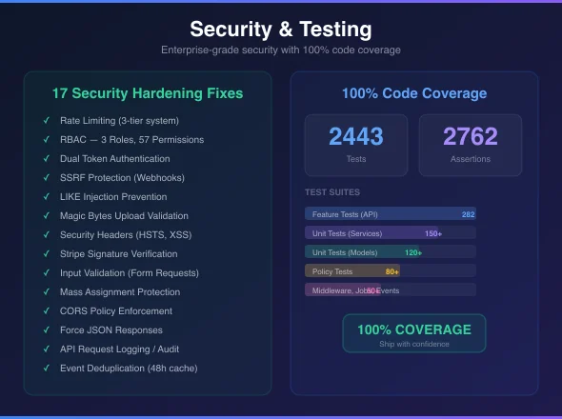The height and width of the screenshot is (419, 562).
Task: Click checkmark beside API Request Logging / Audit
Action: point(47,349)
